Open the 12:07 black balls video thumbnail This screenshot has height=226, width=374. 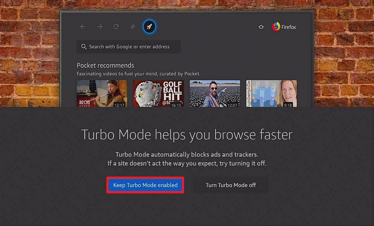215,93
